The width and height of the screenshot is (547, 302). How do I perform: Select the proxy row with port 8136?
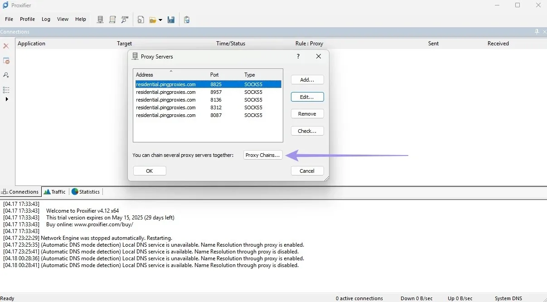tap(208, 100)
